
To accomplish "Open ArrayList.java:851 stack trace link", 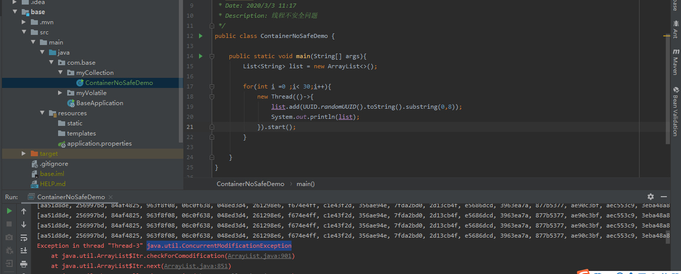I will 196,266.
